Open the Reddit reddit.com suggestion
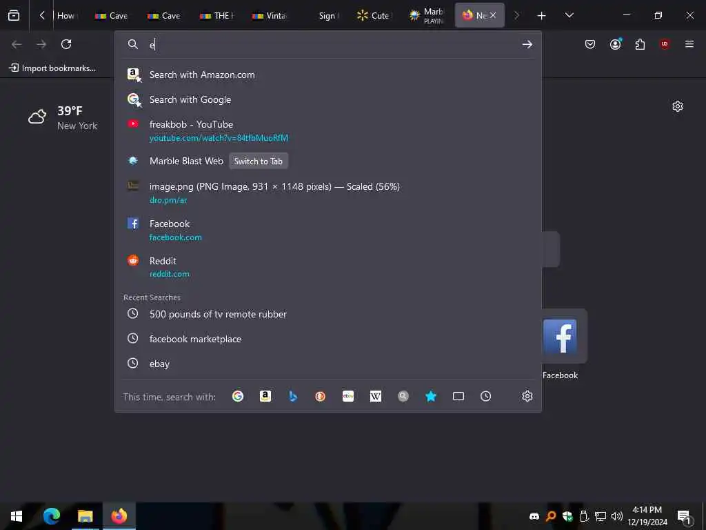The height and width of the screenshot is (530, 706). [x=328, y=267]
